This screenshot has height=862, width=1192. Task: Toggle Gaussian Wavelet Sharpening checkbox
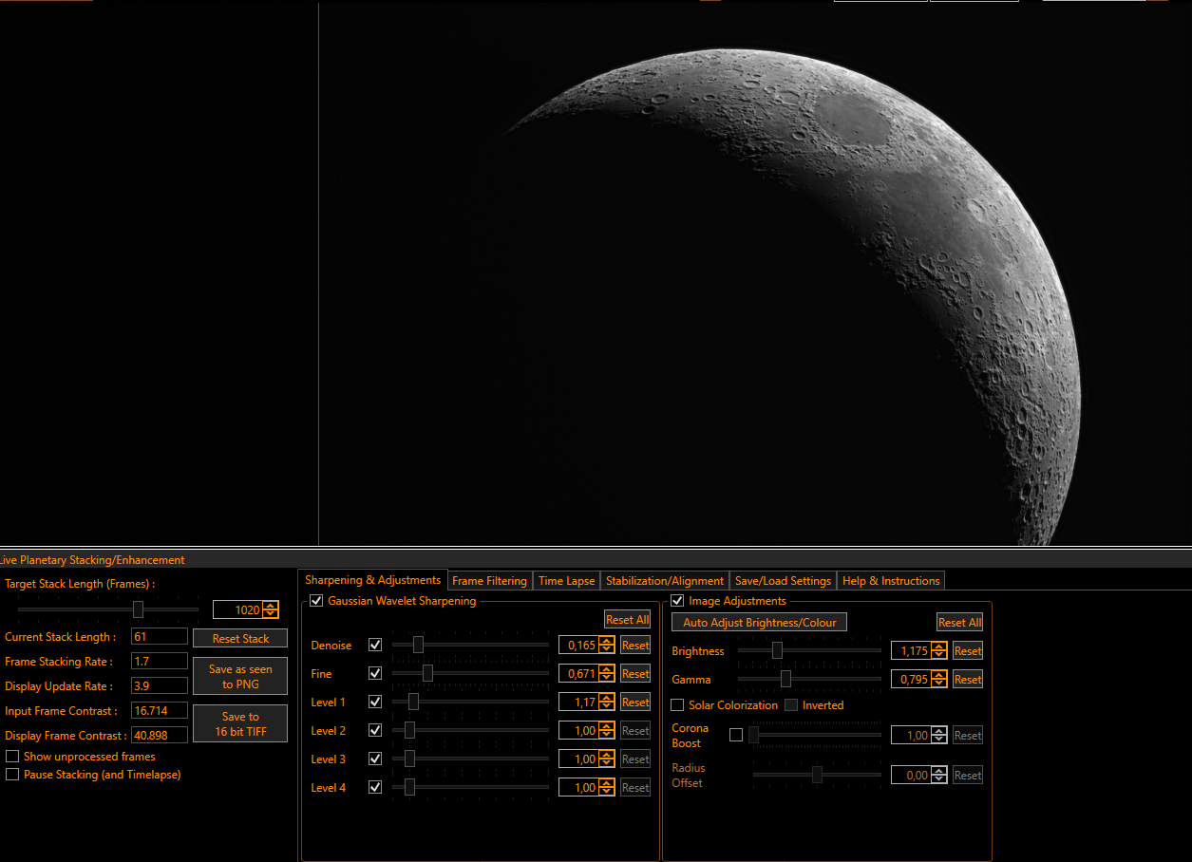(316, 601)
